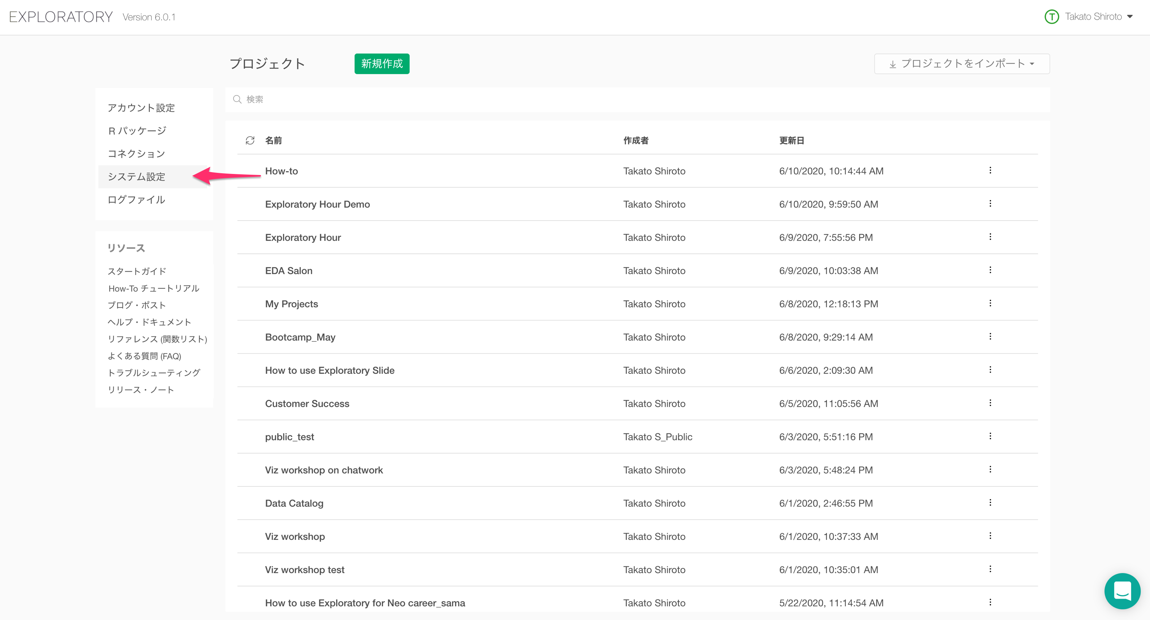Expand the Takato Shiroto account dropdown arrow
Screen dimensions: 1150x620
(1130, 17)
